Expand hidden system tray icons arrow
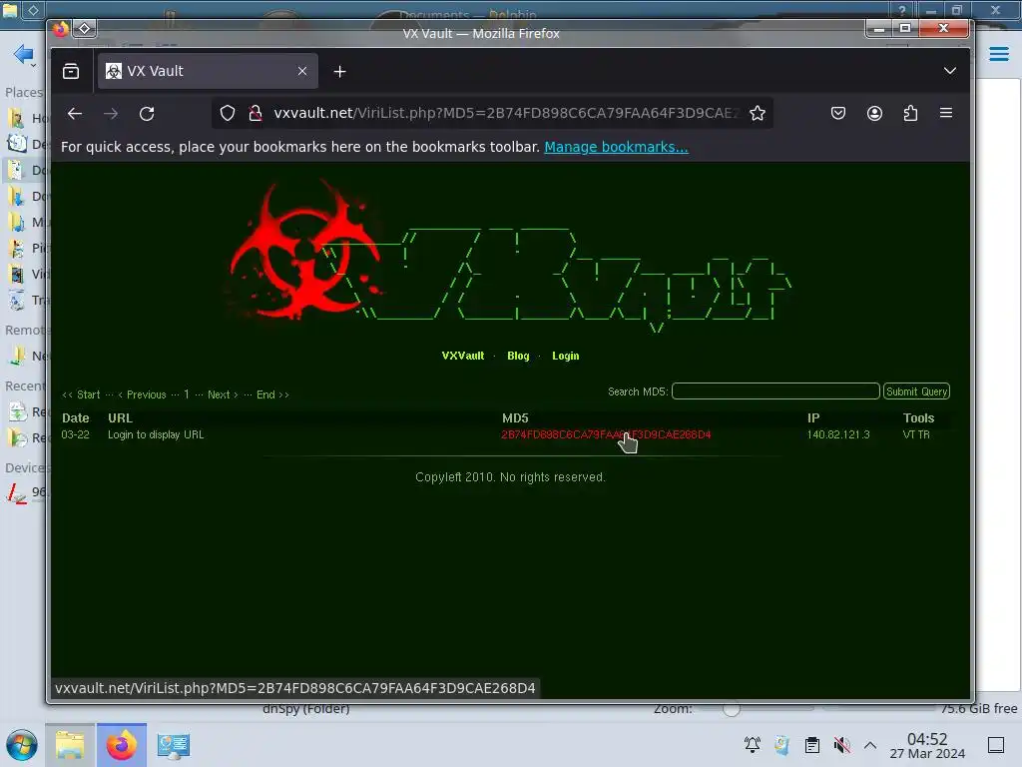The width and height of the screenshot is (1022, 767). 870,744
